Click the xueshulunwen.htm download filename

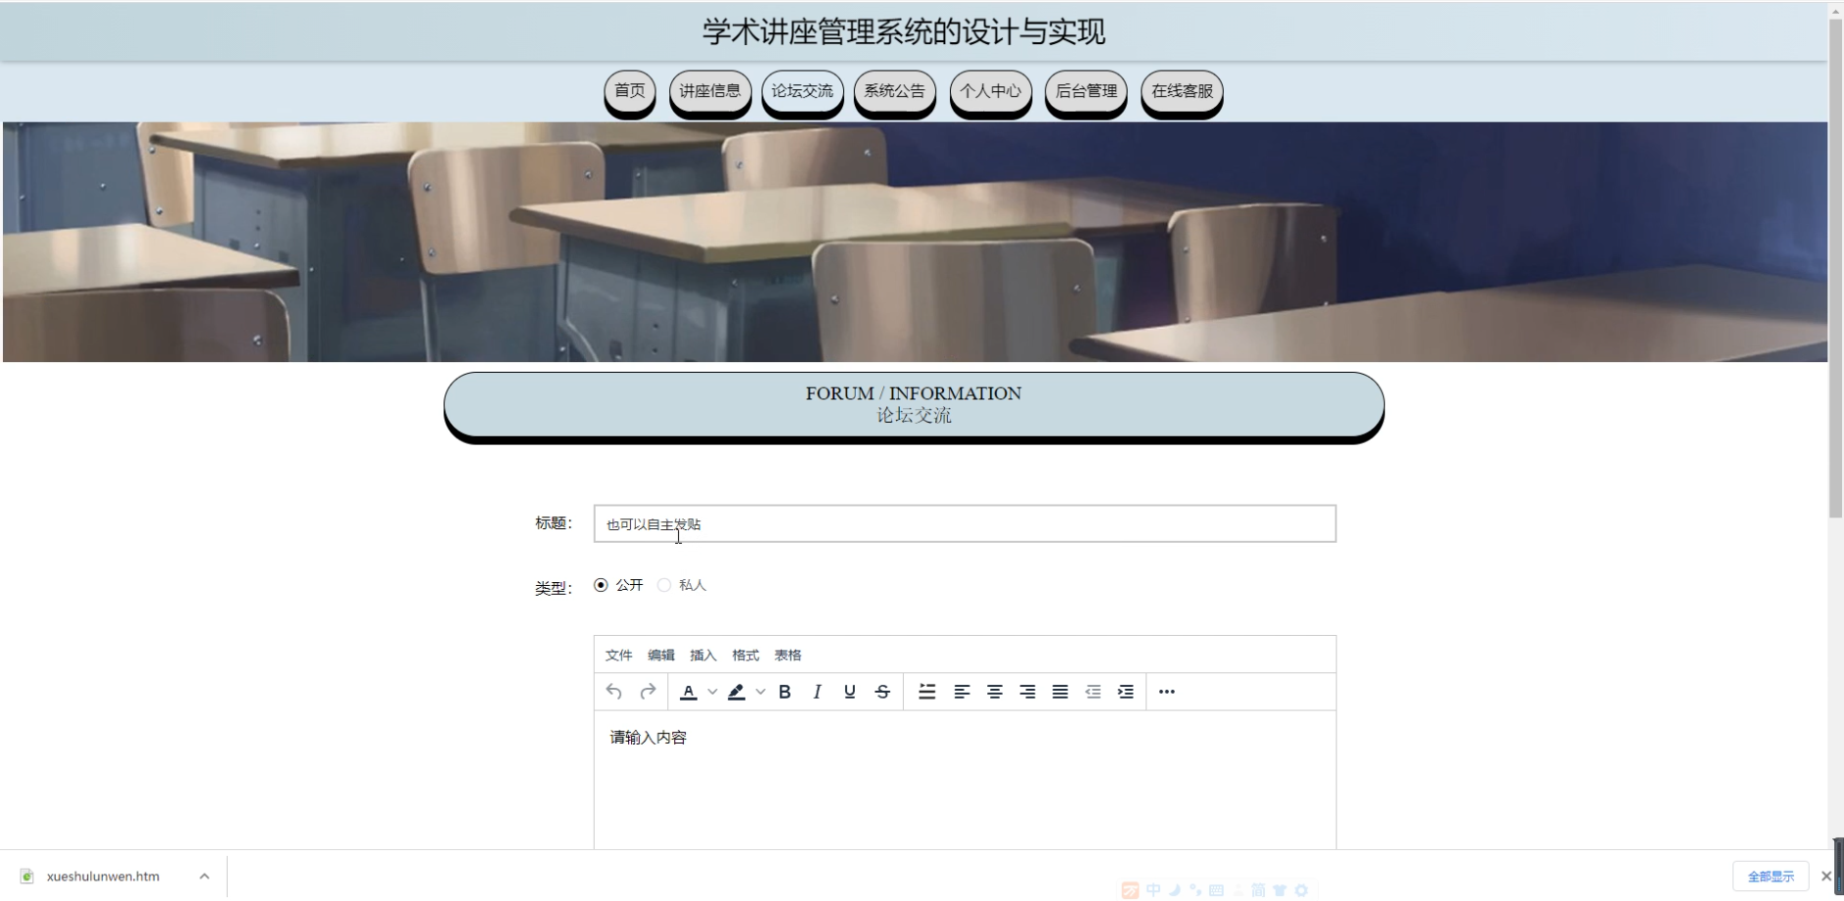103,876
